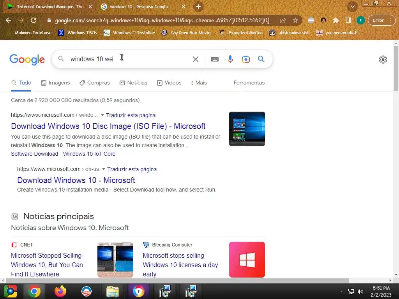Click the pink Windows logo thumbnail
The width and height of the screenshot is (399, 299).
[247, 260]
